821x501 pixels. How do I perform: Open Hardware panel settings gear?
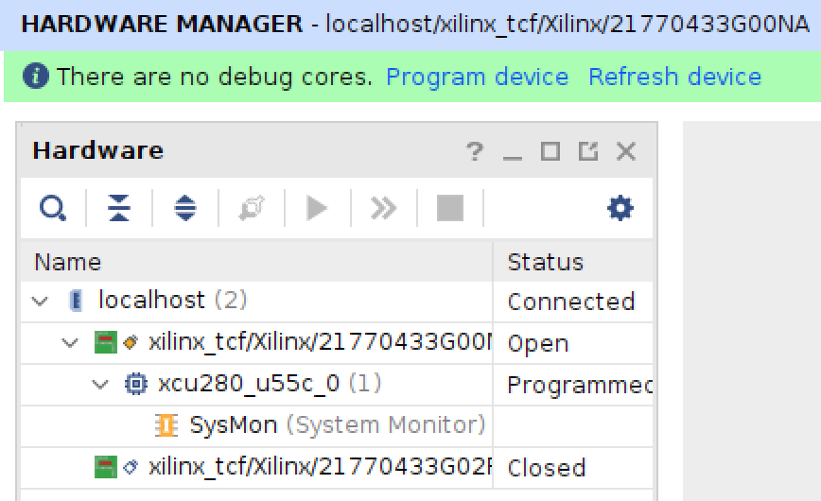pyautogui.click(x=620, y=208)
